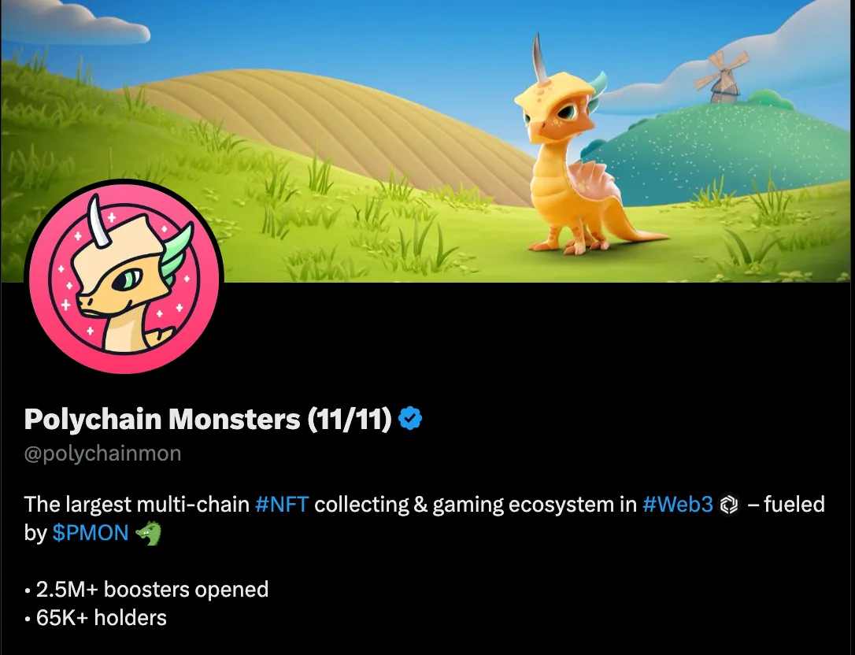Click the $PMON cashtag link

[x=91, y=533]
